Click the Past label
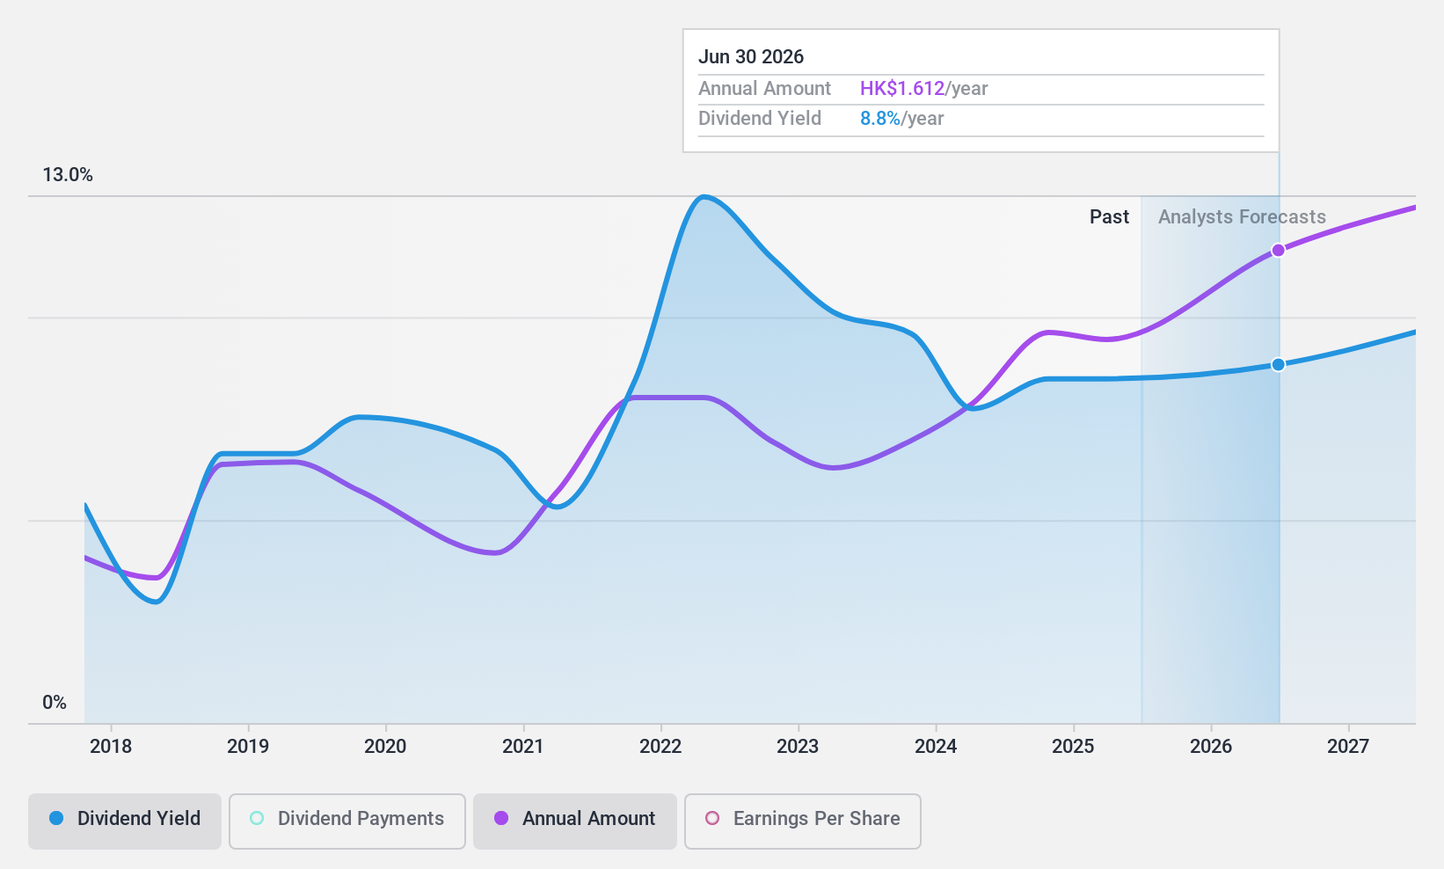The height and width of the screenshot is (869, 1444). coord(1109,217)
